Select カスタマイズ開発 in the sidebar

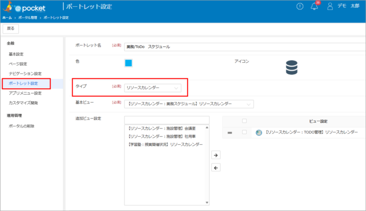point(23,103)
